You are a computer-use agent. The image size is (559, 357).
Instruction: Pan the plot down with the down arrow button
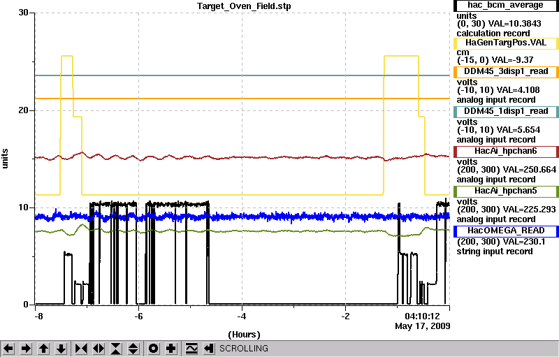(x=61, y=348)
